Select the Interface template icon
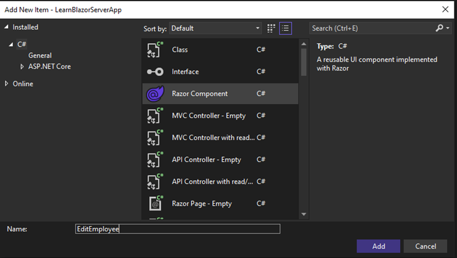The height and width of the screenshot is (258, 457). pyautogui.click(x=155, y=72)
